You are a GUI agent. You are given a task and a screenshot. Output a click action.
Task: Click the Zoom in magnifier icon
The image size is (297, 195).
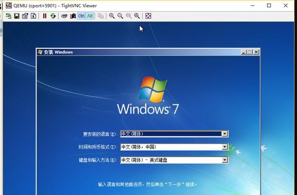[112, 16]
